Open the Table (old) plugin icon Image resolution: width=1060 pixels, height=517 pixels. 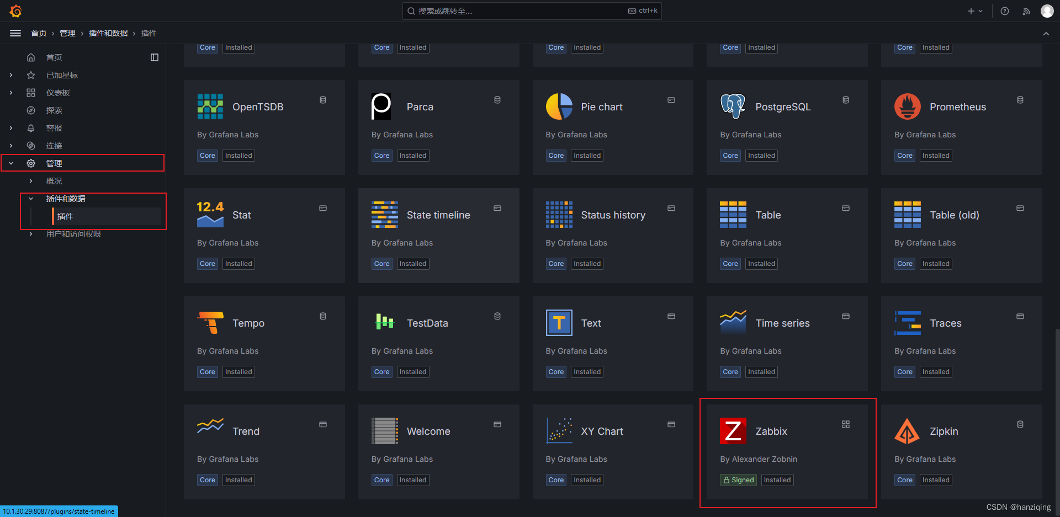908,215
